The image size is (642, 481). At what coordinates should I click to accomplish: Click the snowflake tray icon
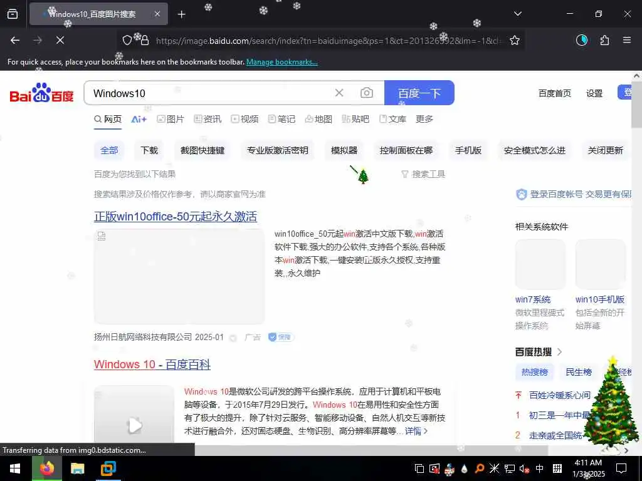click(x=494, y=468)
